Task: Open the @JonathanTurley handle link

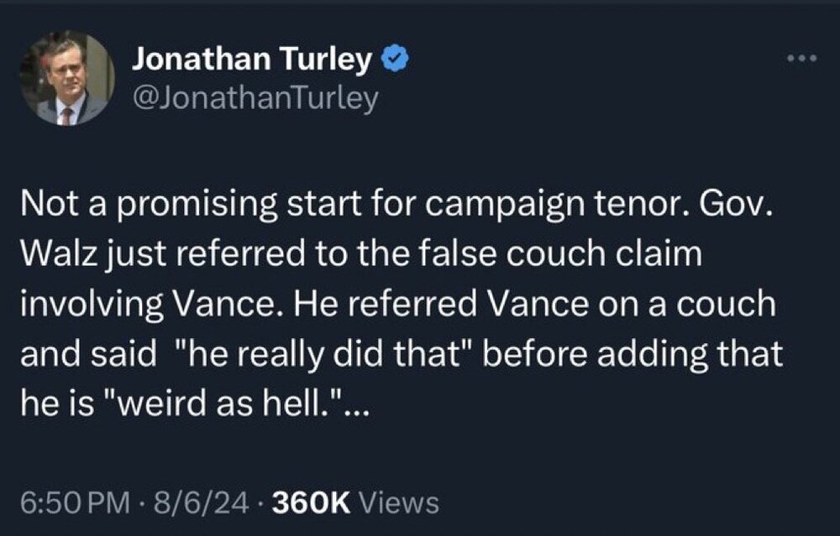Action: [255, 98]
